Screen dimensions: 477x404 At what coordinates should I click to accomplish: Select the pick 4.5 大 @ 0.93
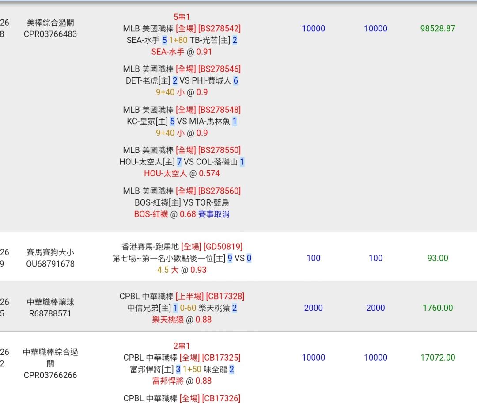pyautogui.click(x=182, y=270)
